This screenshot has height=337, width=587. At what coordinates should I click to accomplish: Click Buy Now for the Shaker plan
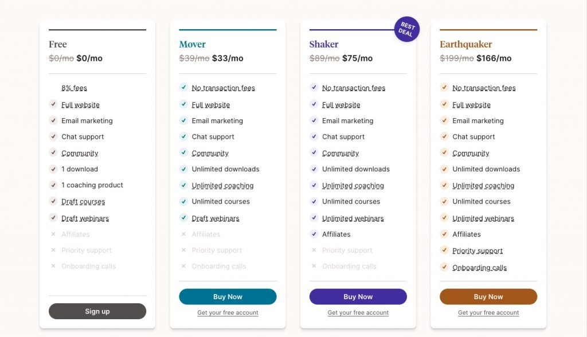(358, 297)
